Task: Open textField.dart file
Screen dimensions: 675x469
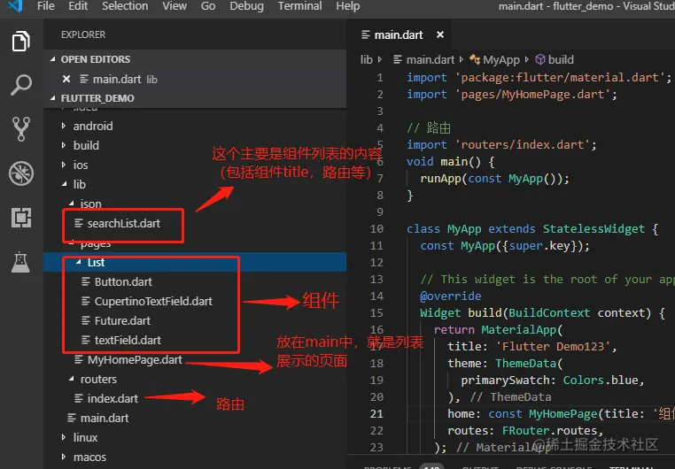Action: point(128,340)
